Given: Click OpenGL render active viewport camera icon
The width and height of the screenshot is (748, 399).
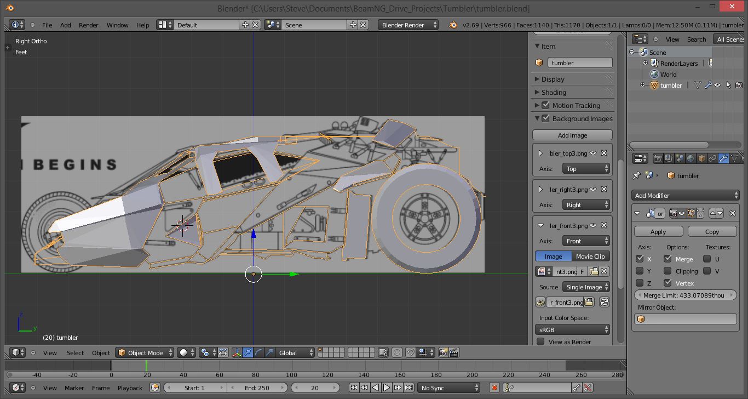Looking at the screenshot, I should tap(443, 352).
